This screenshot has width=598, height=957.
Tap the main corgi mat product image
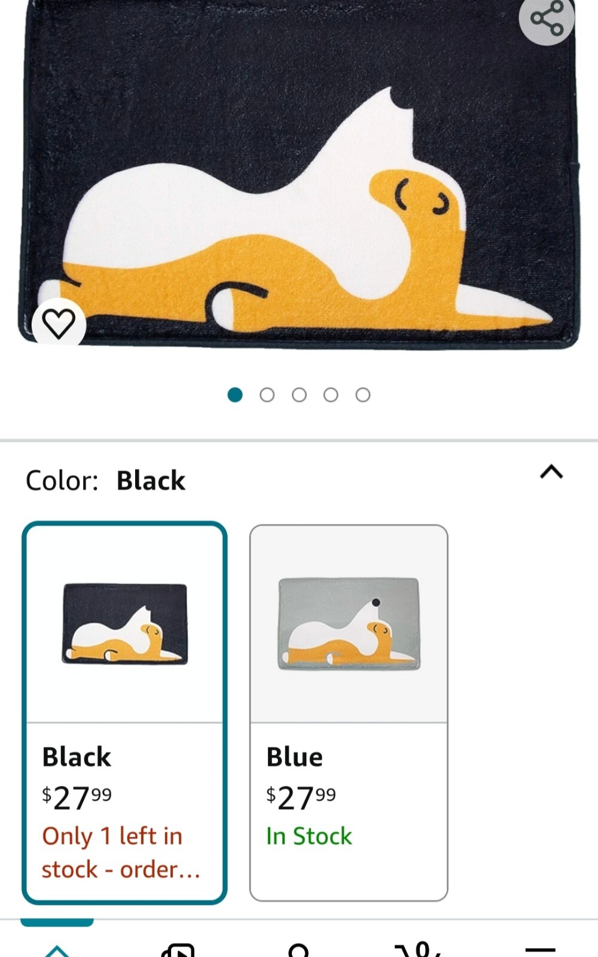tap(299, 179)
